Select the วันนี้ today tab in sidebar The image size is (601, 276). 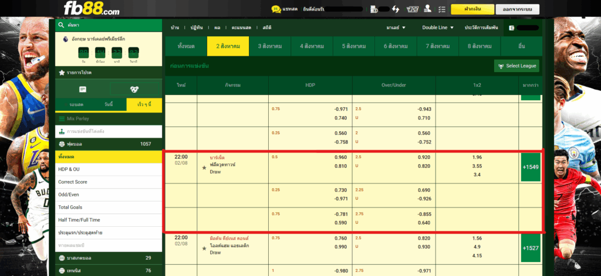pyautogui.click(x=109, y=104)
